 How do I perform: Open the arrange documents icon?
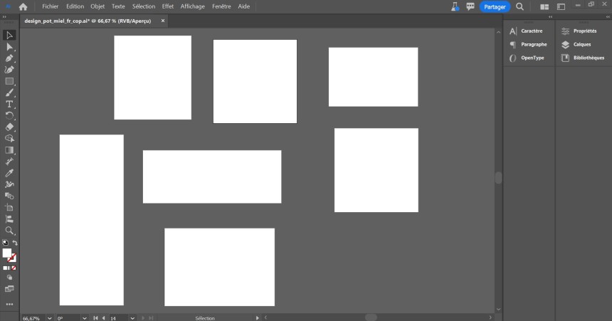tap(544, 6)
